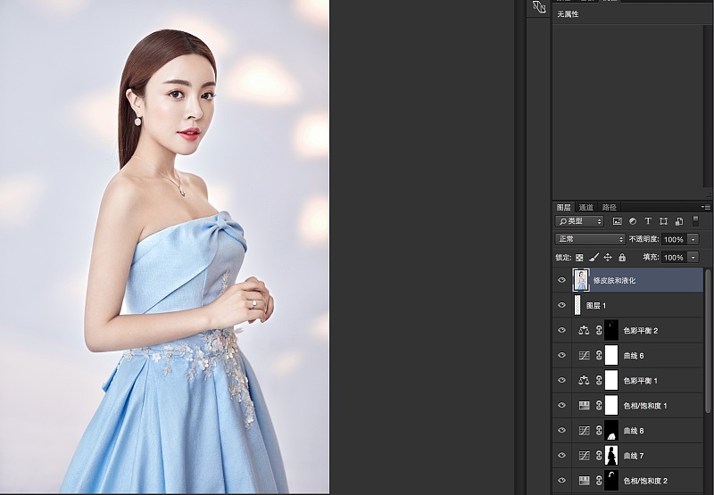Image resolution: width=714 pixels, height=495 pixels.
Task: Toggle visibility of 色相/饱和度 2 layer
Action: [562, 480]
